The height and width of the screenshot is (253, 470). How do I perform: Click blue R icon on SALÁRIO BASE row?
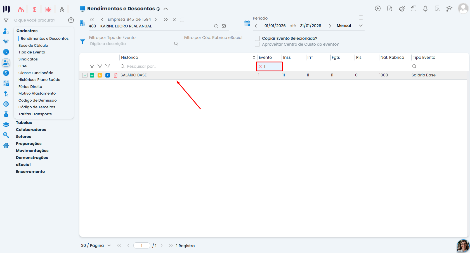click(108, 75)
